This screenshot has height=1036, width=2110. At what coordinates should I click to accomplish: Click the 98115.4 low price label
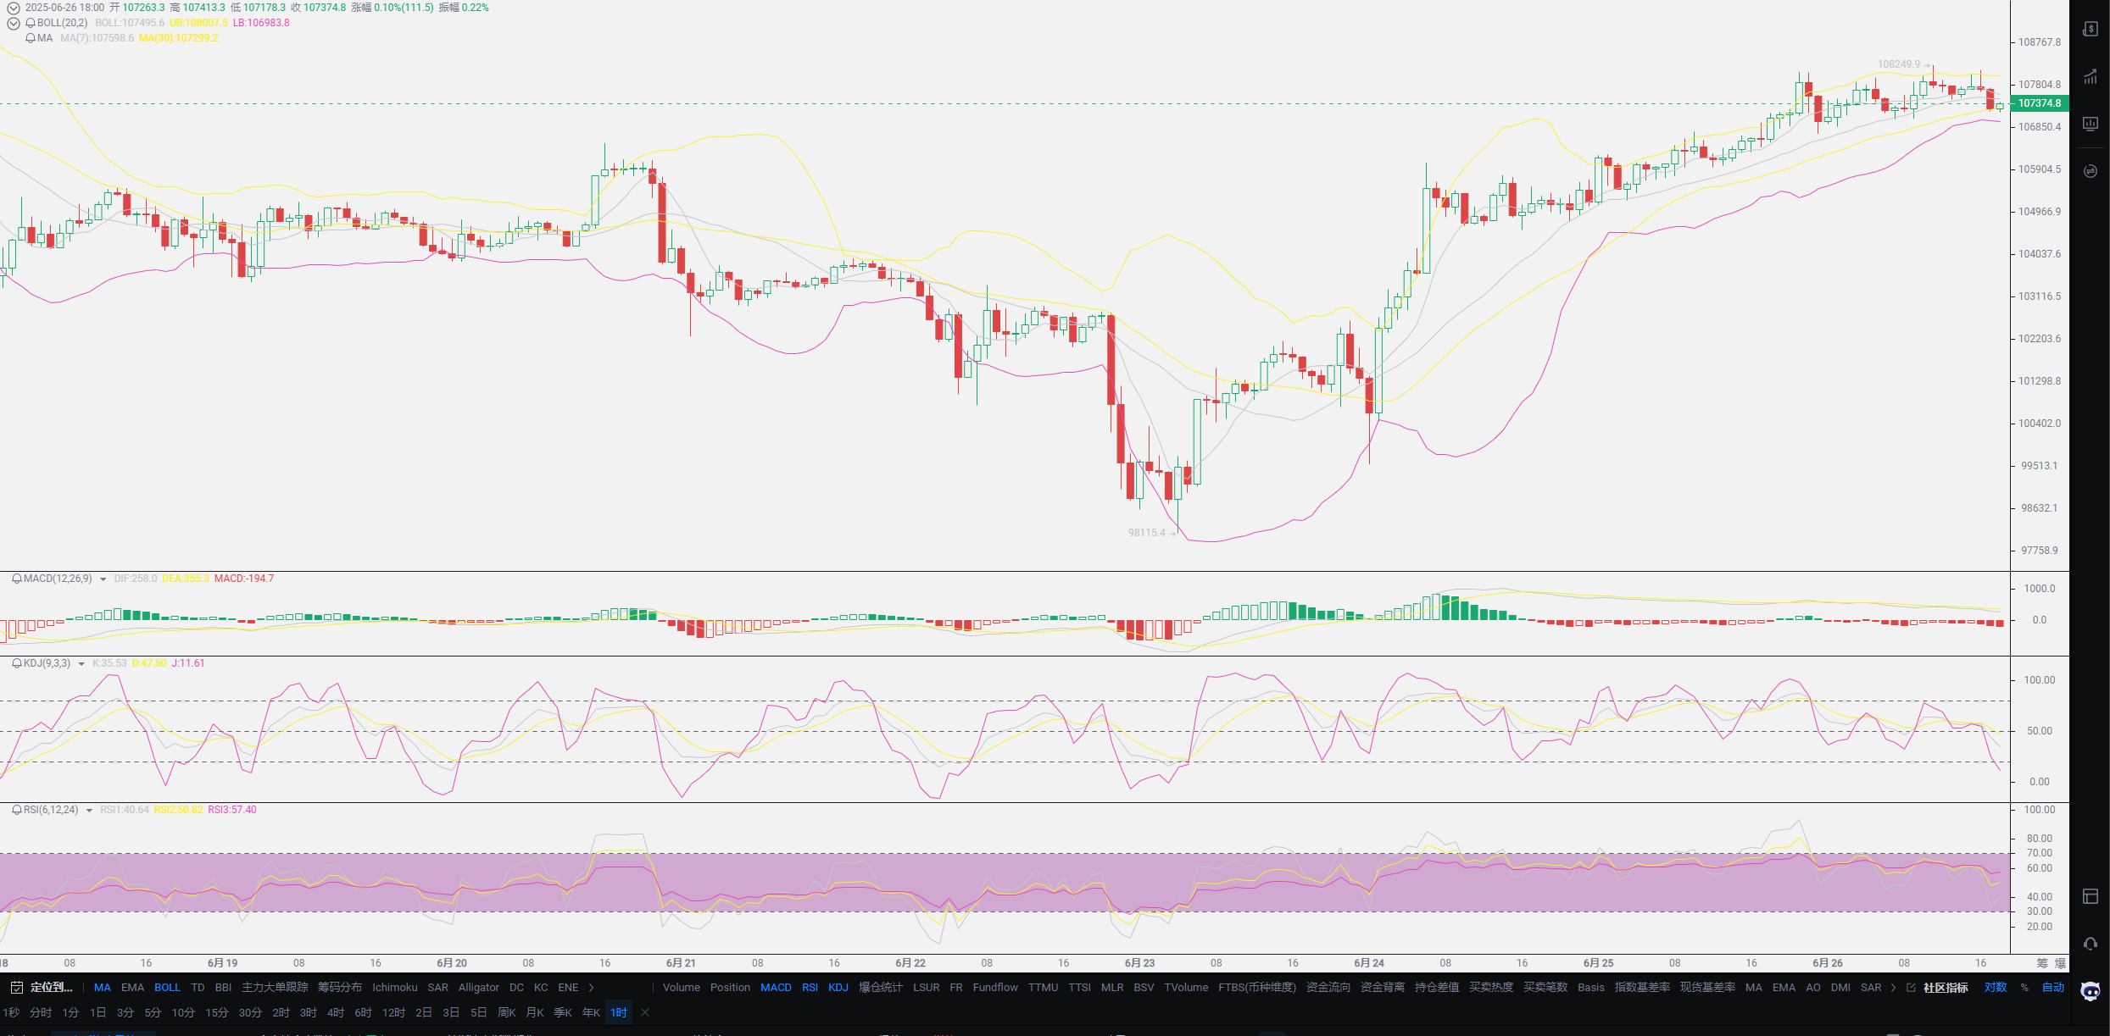coord(1146,533)
